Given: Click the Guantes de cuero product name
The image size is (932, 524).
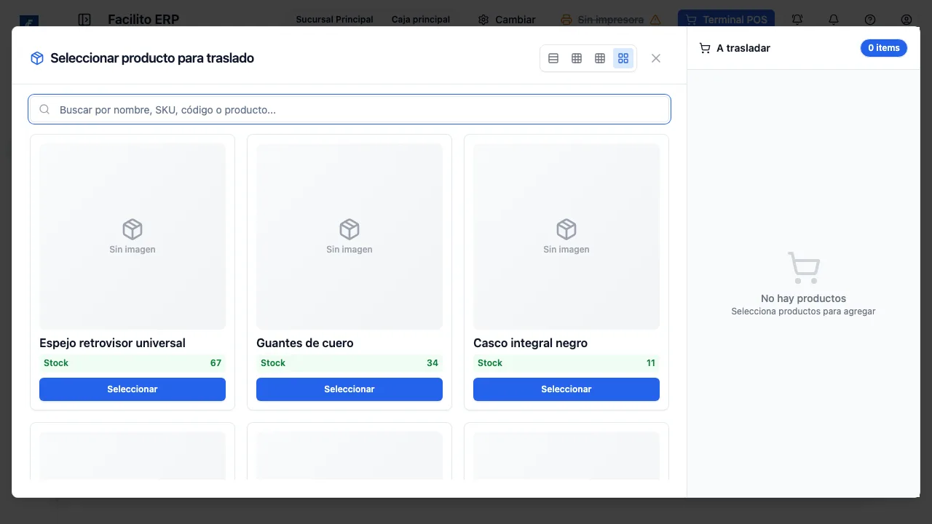Looking at the screenshot, I should tap(305, 343).
